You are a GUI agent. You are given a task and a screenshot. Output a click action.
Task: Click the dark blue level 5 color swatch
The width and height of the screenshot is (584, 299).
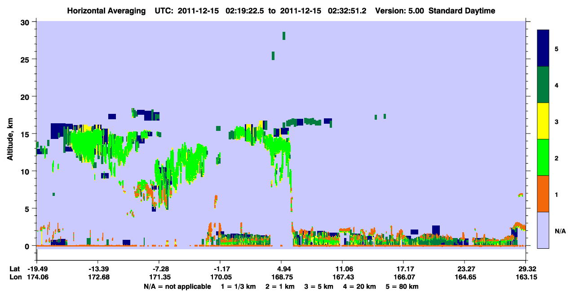pos(543,48)
